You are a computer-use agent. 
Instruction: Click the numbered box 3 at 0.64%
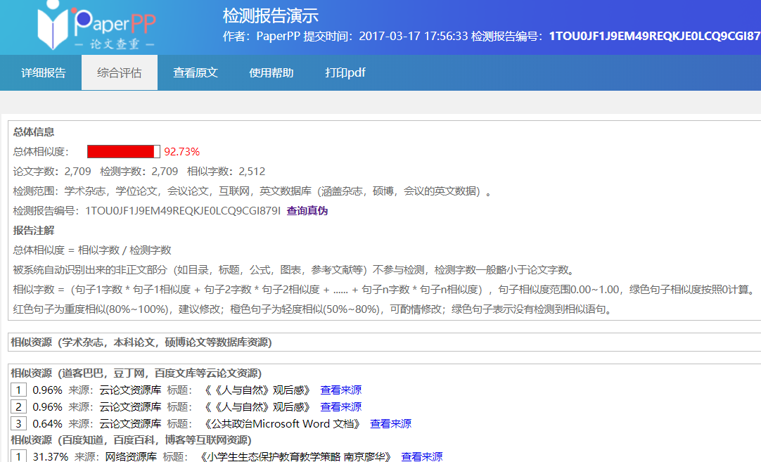[18, 424]
